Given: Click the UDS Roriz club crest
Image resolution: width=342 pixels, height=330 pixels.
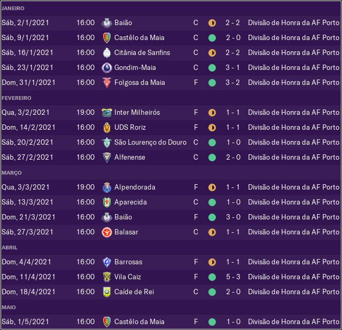Looking at the screenshot, I should point(107,128).
